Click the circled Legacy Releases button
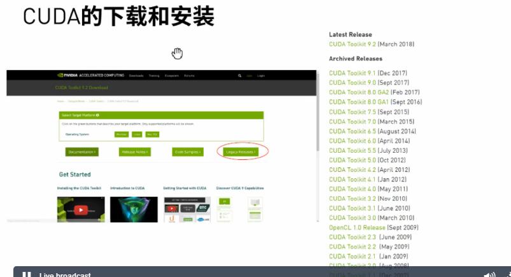The width and height of the screenshot is (511, 277). click(241, 152)
